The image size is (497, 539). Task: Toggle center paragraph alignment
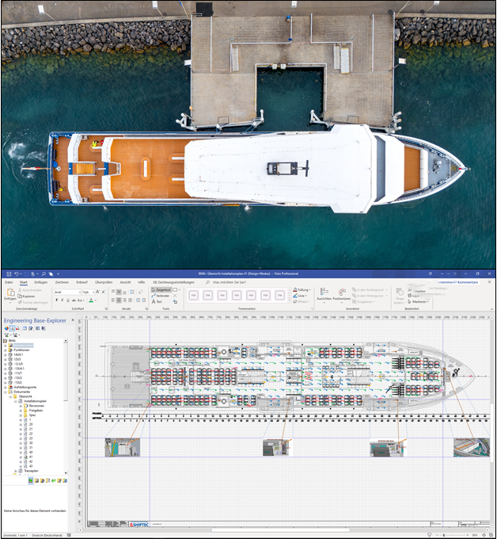[x=119, y=300]
